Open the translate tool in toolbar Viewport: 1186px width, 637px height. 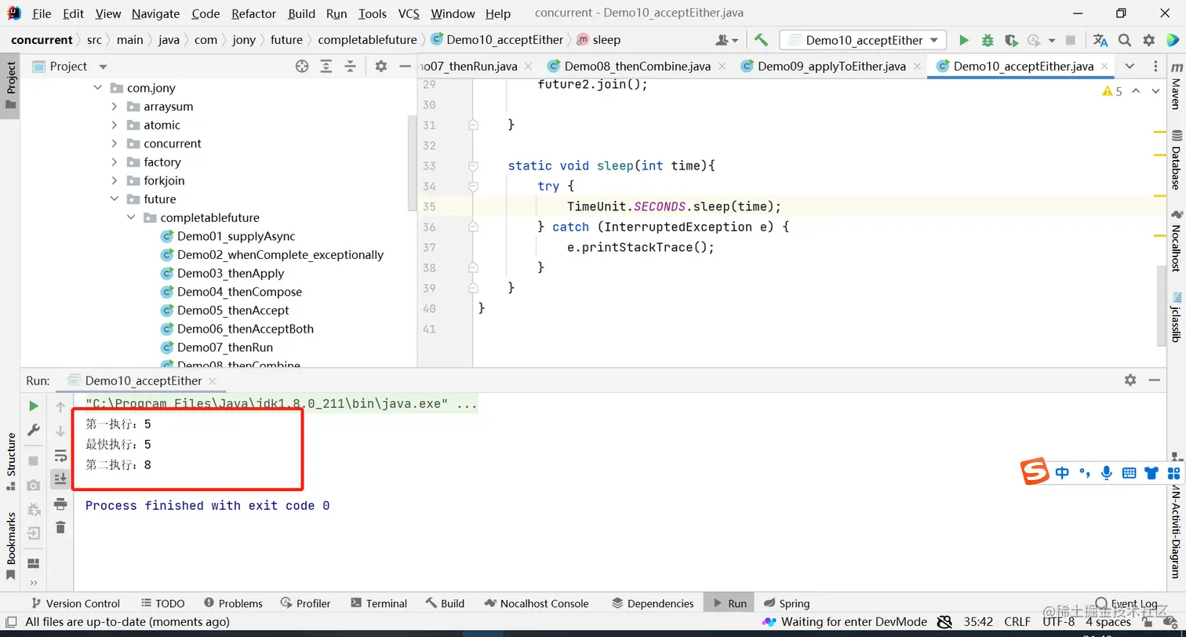click(1101, 40)
